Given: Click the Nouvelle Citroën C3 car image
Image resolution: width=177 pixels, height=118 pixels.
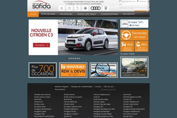Looking at the screenshot, I should click(x=88, y=37).
